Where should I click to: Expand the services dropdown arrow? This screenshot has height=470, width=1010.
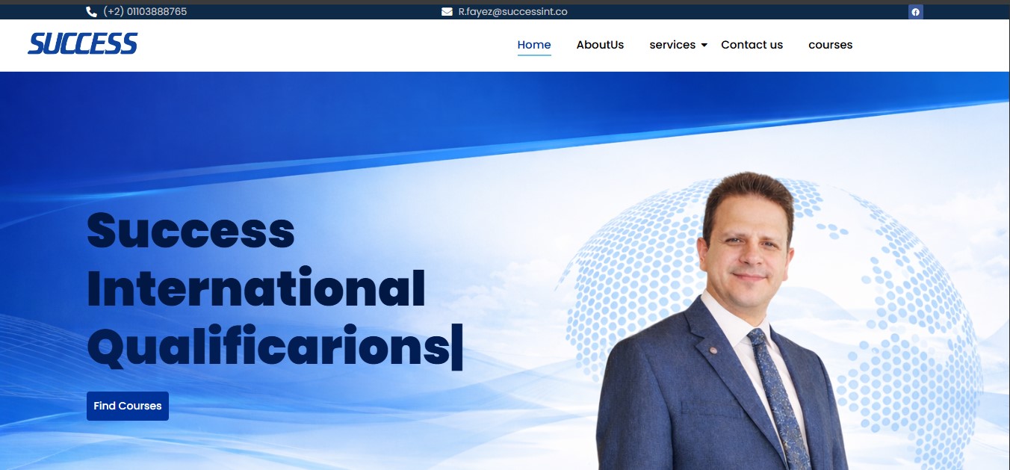point(704,46)
